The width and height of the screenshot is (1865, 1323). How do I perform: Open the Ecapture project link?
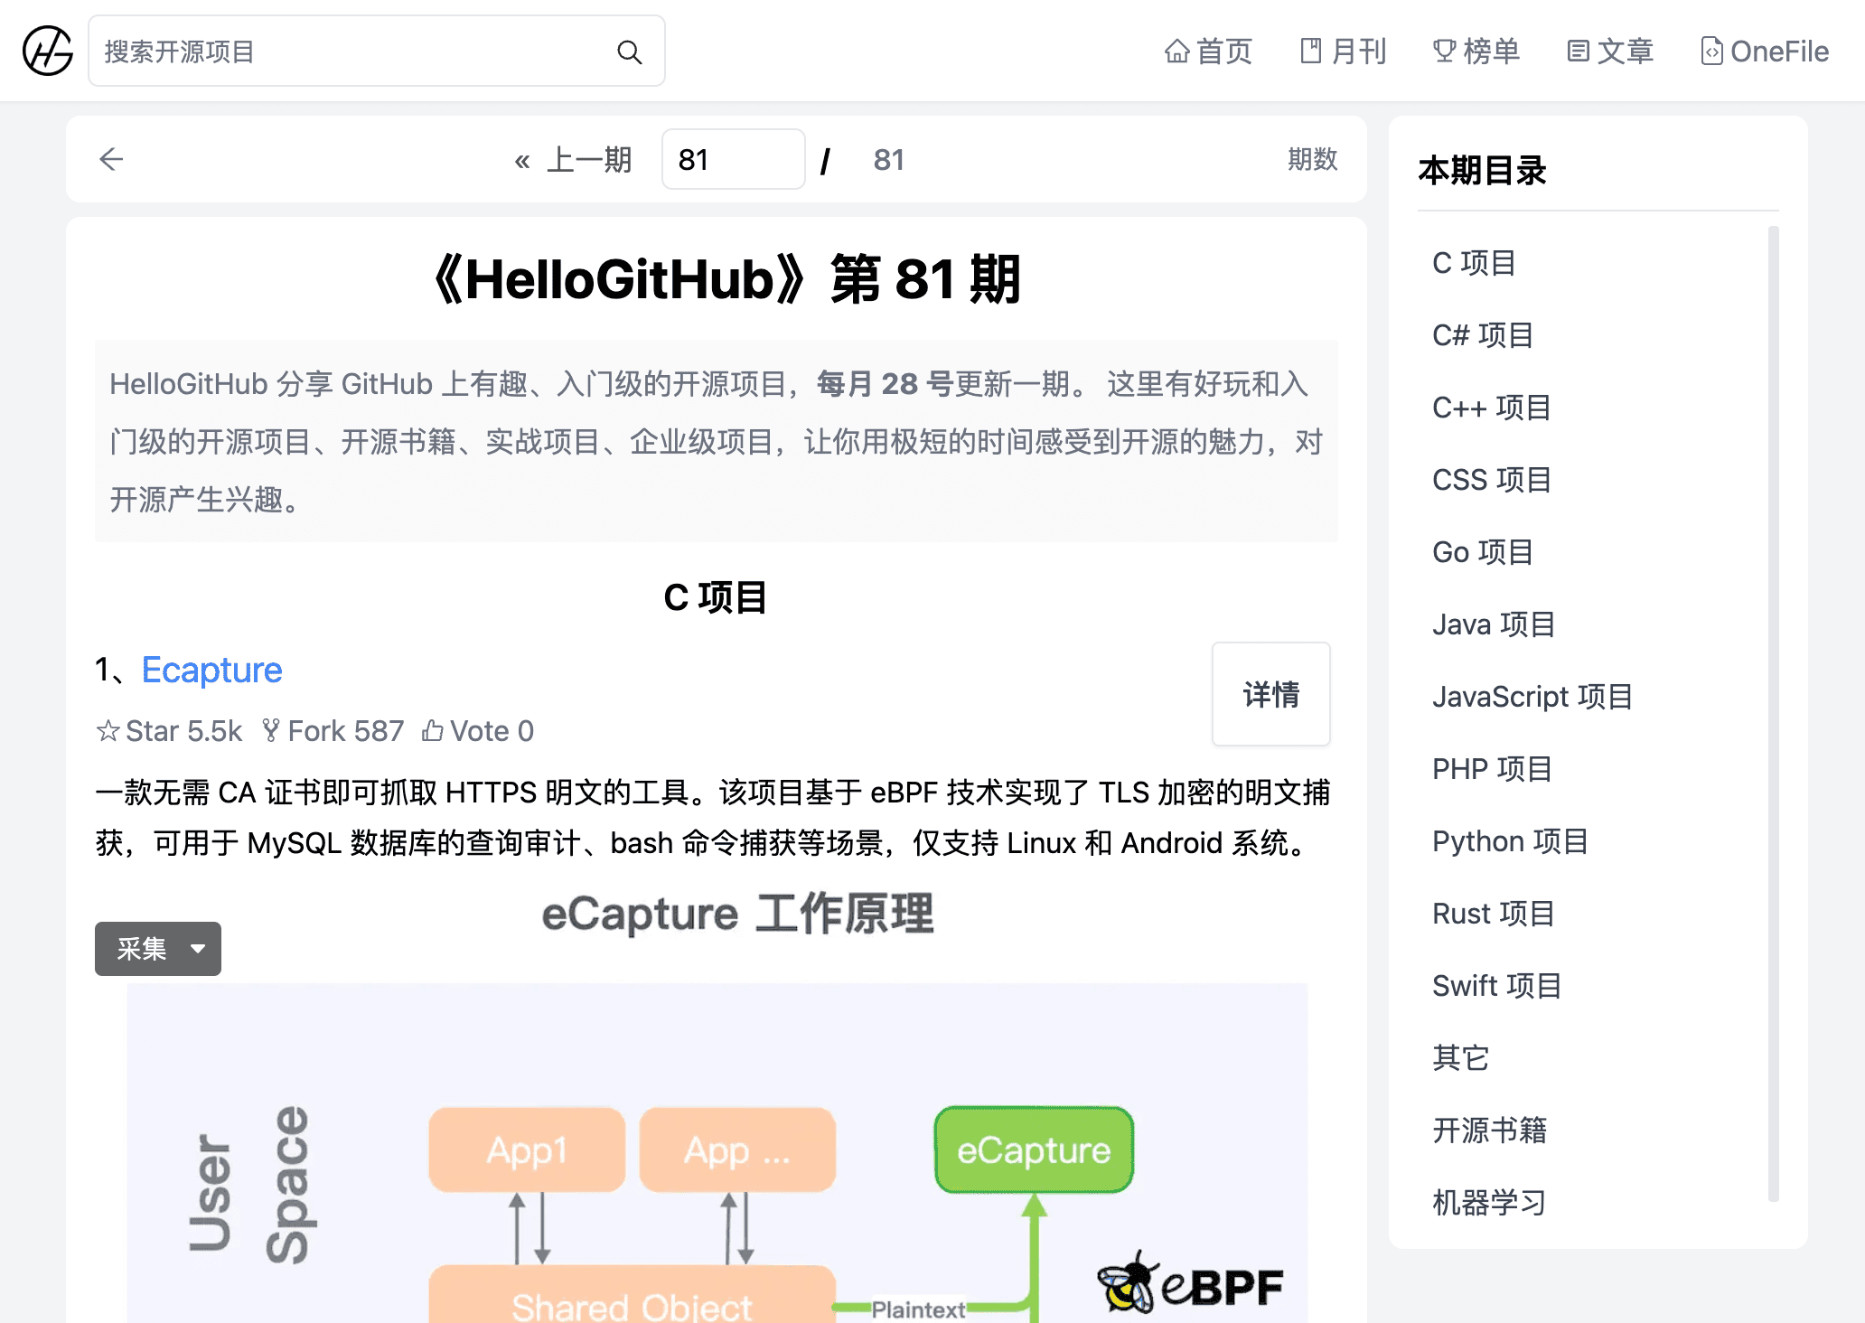(211, 670)
